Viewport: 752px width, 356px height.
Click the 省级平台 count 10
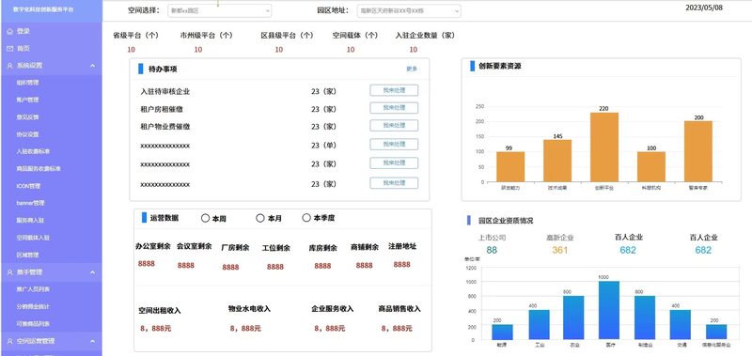pyautogui.click(x=132, y=50)
